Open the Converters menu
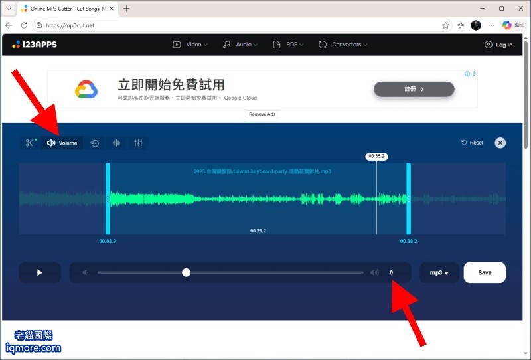The image size is (531, 360). (342, 45)
